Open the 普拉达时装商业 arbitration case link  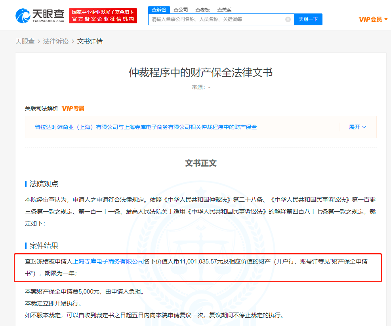pos(146,127)
